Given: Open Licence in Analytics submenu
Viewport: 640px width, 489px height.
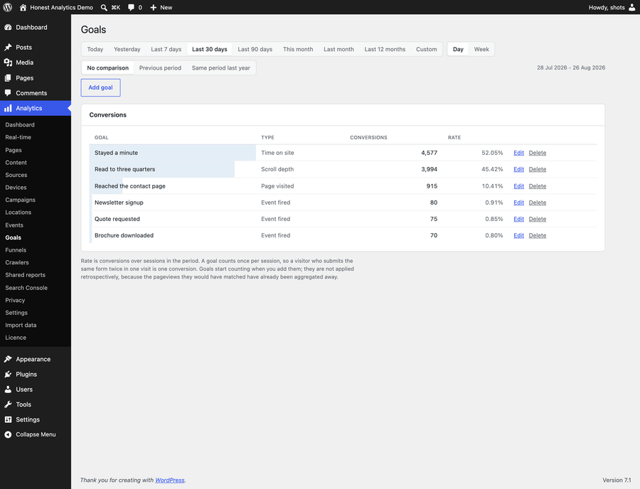Looking at the screenshot, I should (16, 338).
